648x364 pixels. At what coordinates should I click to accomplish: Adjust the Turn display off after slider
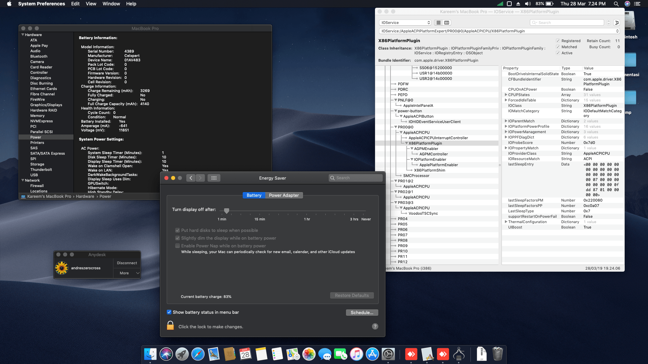[227, 211]
